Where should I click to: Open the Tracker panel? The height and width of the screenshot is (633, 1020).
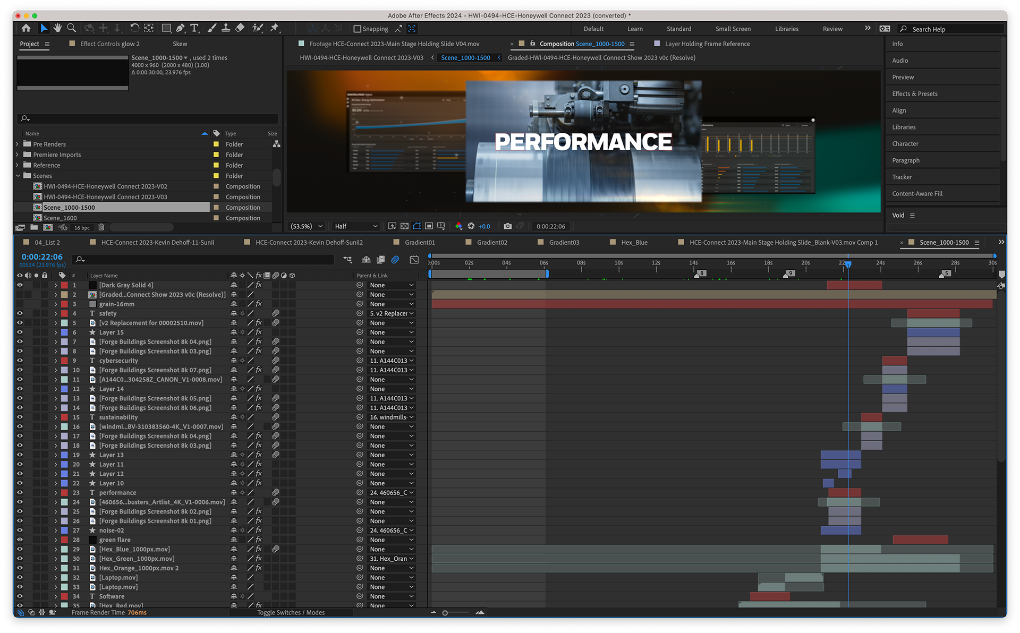(x=902, y=177)
